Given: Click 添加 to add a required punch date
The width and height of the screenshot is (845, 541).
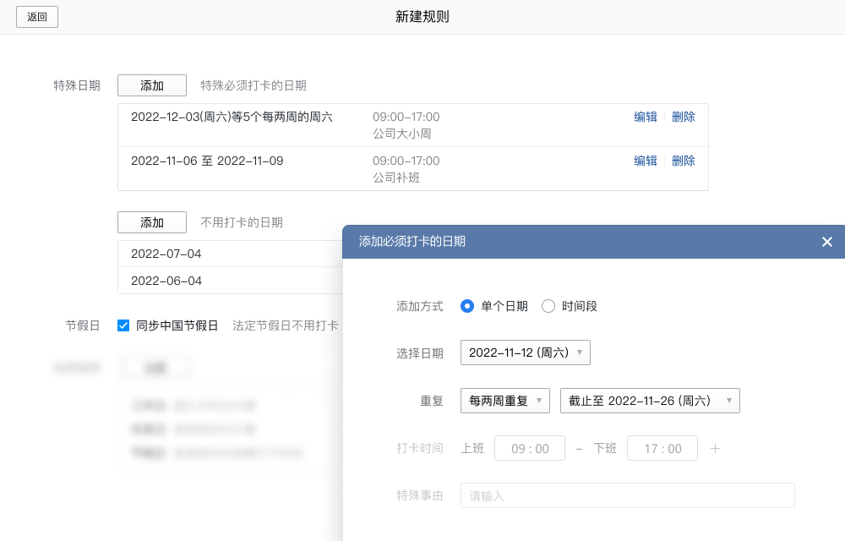Looking at the screenshot, I should point(151,85).
